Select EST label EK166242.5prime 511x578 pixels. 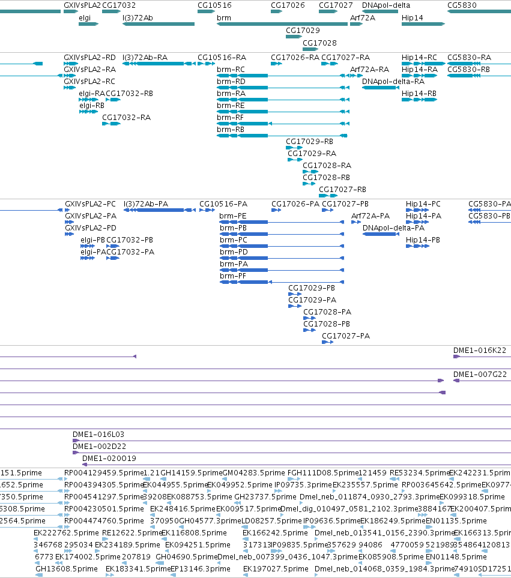point(275,532)
